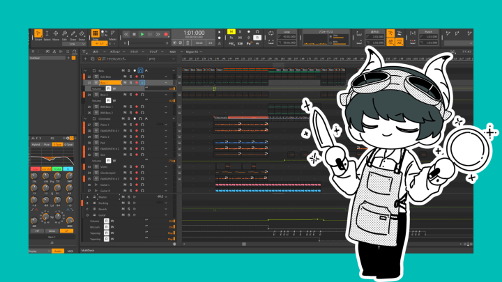Mute the Violin track
This screenshot has height=282, width=502.
point(125,166)
